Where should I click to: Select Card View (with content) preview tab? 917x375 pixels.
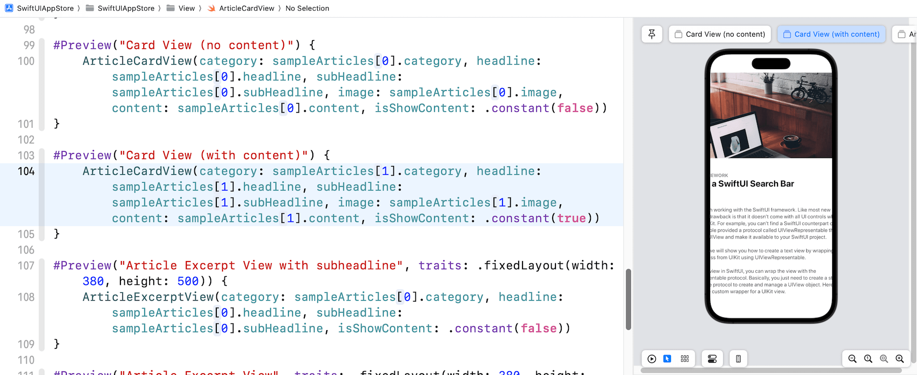pos(832,34)
